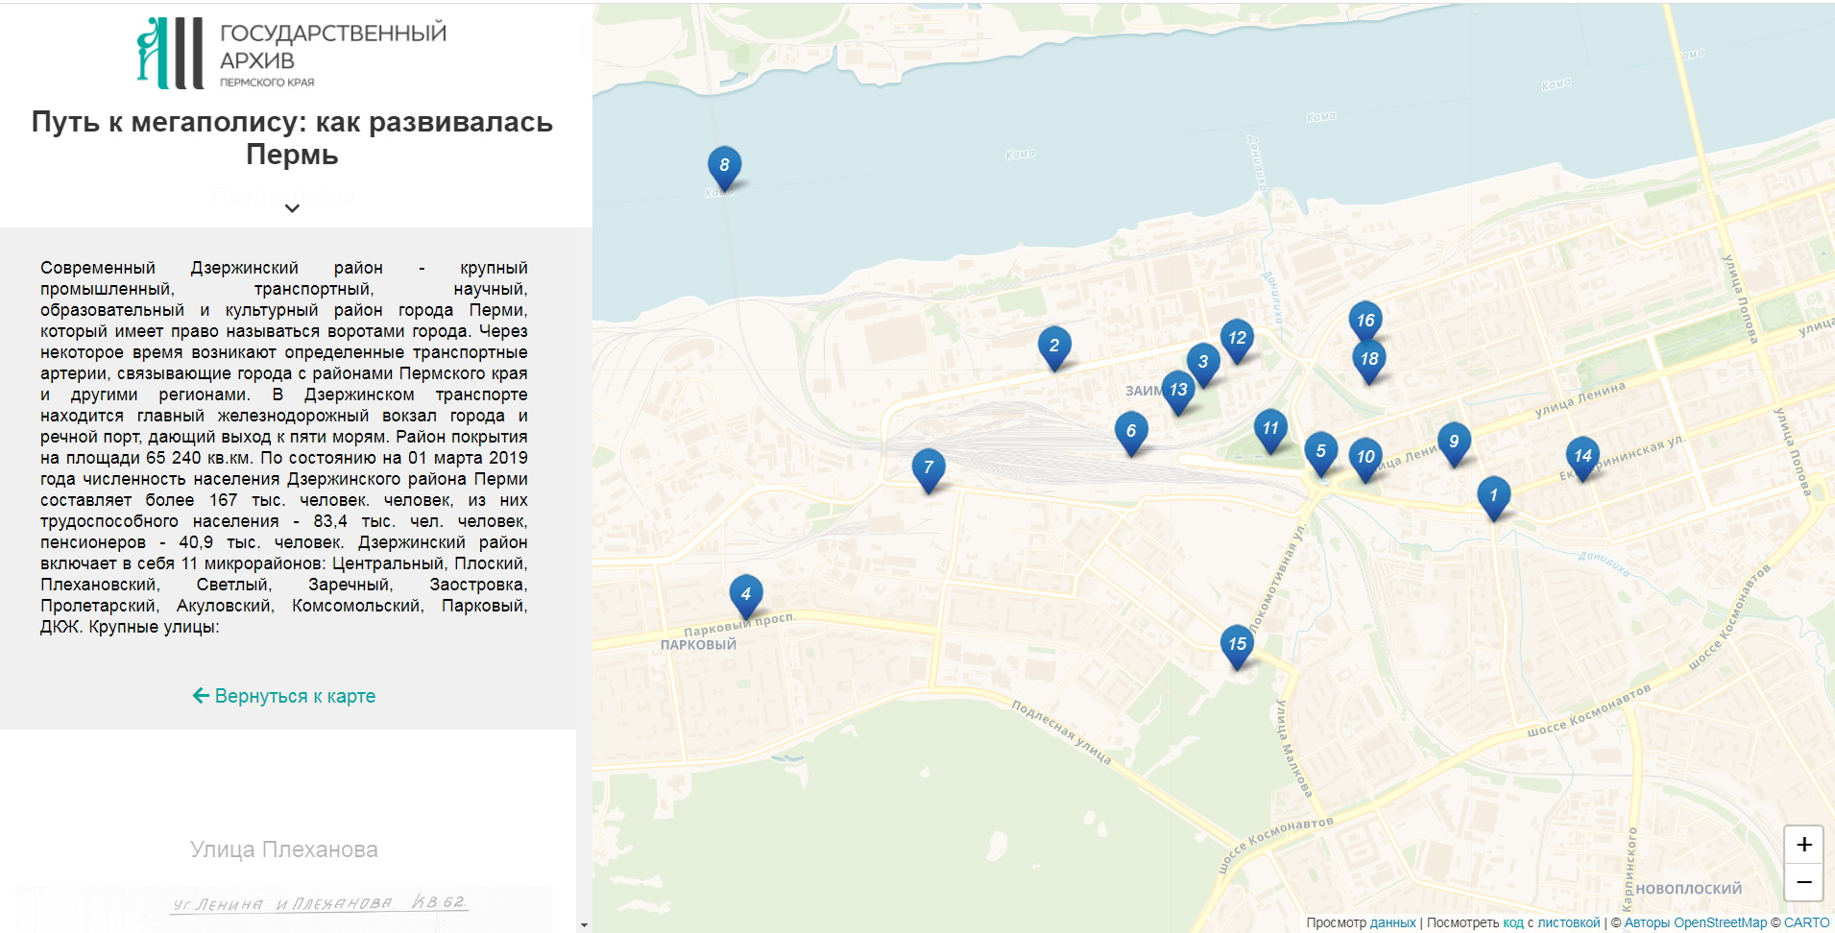Select map marker number 9
Viewport: 1835px width, 933px height.
(1453, 442)
